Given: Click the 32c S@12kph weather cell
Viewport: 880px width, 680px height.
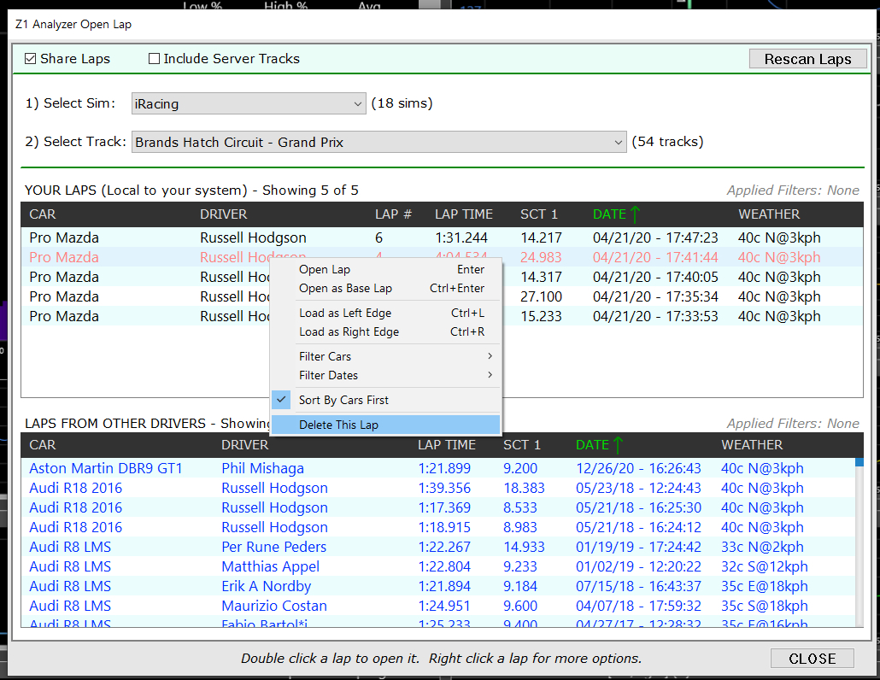Looking at the screenshot, I should [764, 566].
